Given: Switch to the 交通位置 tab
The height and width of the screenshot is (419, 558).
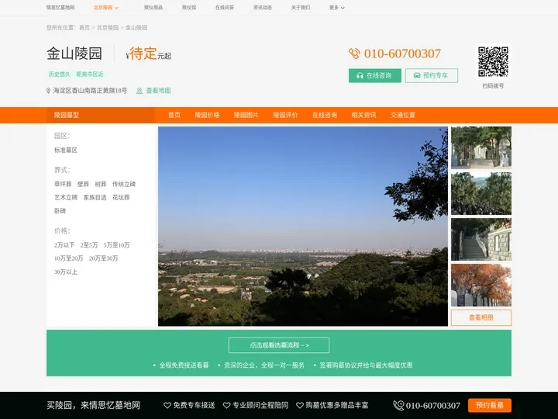Looking at the screenshot, I should pyautogui.click(x=403, y=115).
